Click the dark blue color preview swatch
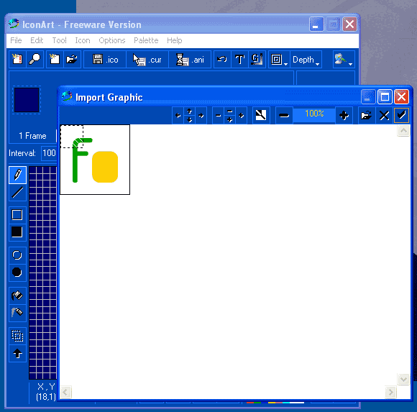 pos(27,100)
